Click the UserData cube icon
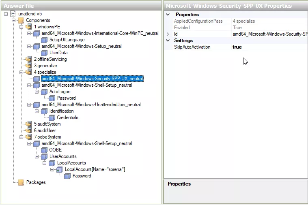This screenshot has width=308, height=205. click(44, 53)
